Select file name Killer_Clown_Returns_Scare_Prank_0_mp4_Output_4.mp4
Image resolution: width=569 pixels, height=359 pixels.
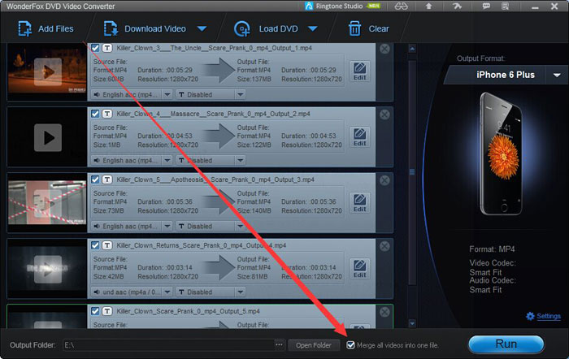click(x=202, y=245)
